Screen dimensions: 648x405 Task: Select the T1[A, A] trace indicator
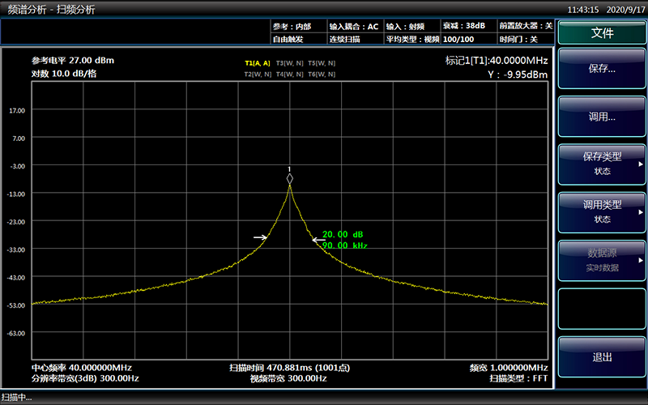257,62
